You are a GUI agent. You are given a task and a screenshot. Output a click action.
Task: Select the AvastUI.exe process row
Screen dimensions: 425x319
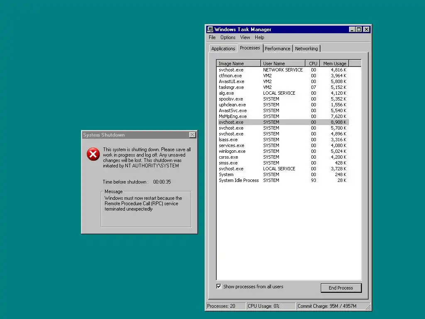click(x=283, y=81)
